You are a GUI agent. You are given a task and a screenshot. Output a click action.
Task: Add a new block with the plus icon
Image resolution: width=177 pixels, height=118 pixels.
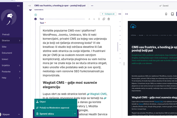pos(36,15)
